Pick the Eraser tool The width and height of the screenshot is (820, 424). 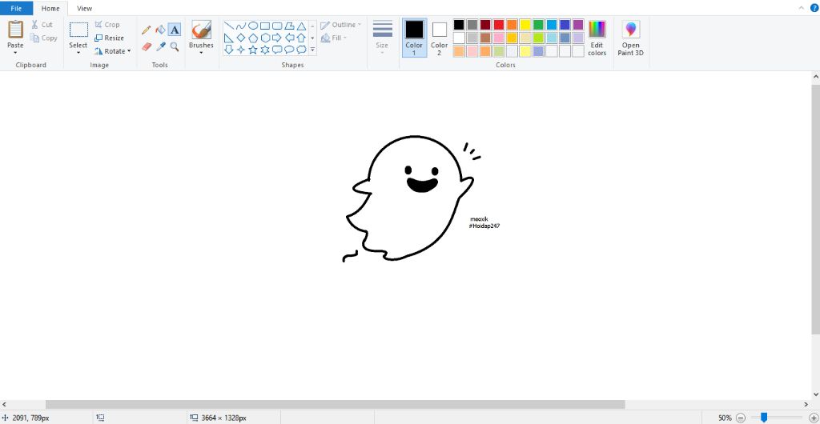pos(147,47)
